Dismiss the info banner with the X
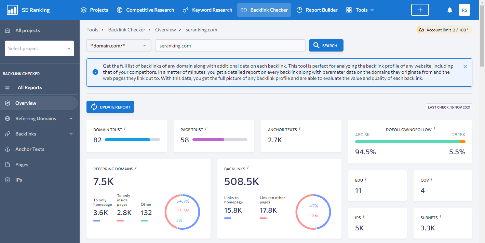Image resolution: width=485 pixels, height=243 pixels. (465, 67)
